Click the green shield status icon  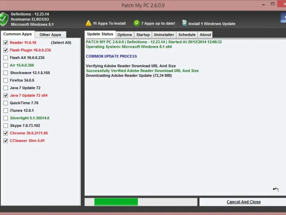(4, 19)
